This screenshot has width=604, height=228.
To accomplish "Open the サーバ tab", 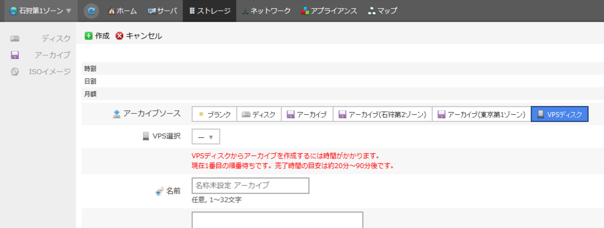I will 162,11.
